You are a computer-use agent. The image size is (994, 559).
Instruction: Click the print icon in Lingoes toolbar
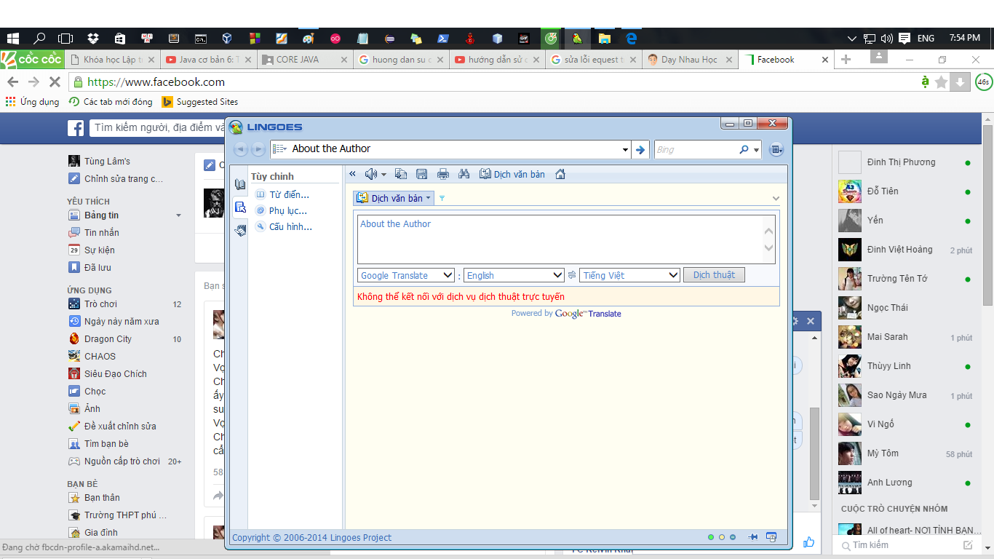pyautogui.click(x=443, y=174)
